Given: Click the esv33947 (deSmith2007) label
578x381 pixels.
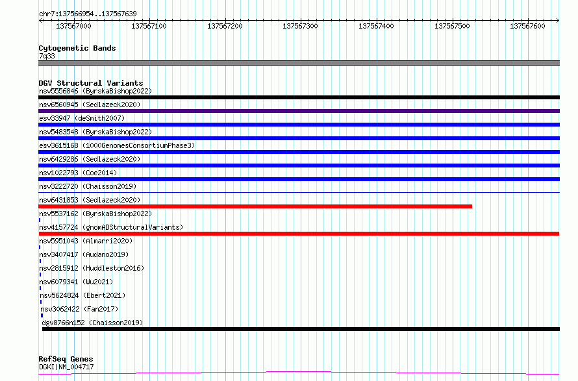Looking at the screenshot, I should [x=82, y=118].
